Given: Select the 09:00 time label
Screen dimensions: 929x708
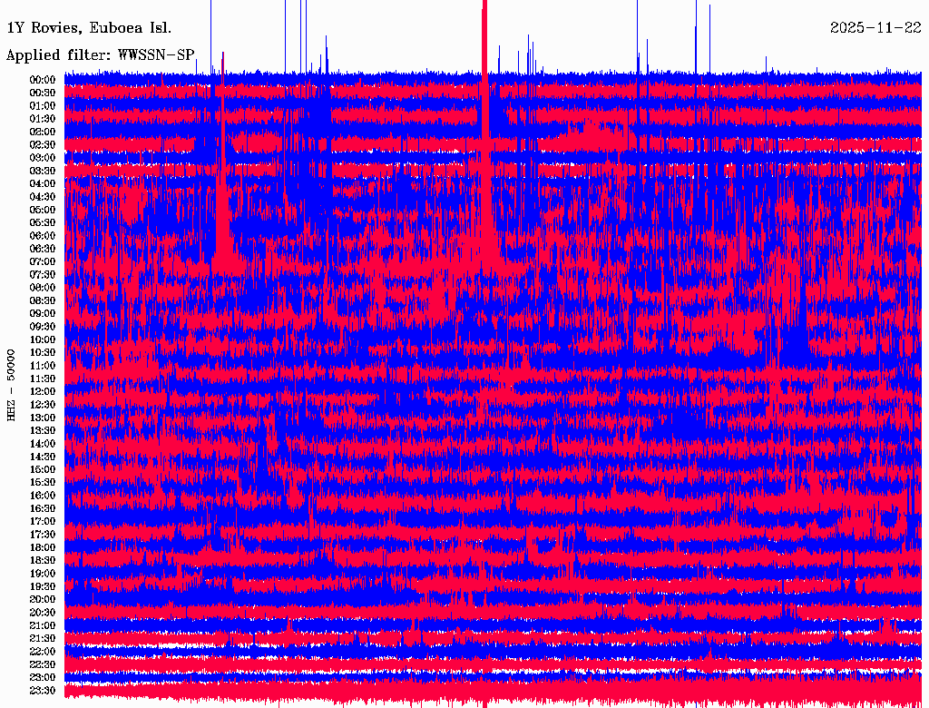Looking at the screenshot, I should click(x=43, y=313).
